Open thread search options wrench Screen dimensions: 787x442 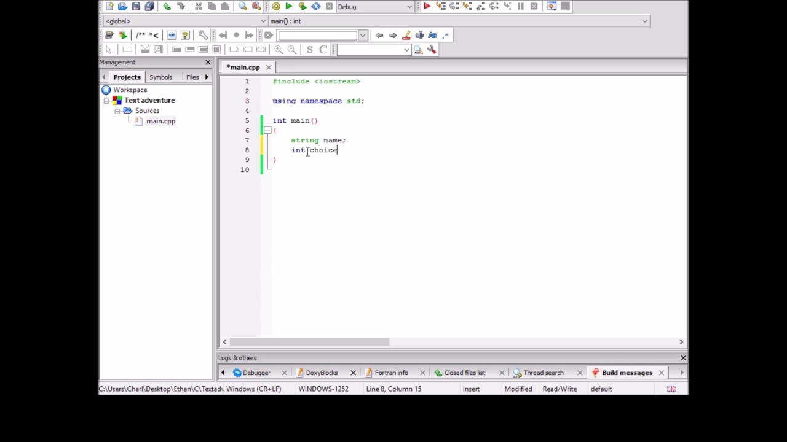pos(432,50)
